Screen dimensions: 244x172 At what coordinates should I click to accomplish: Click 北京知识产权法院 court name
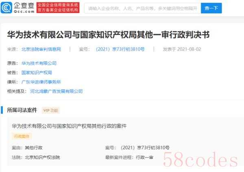42,157
